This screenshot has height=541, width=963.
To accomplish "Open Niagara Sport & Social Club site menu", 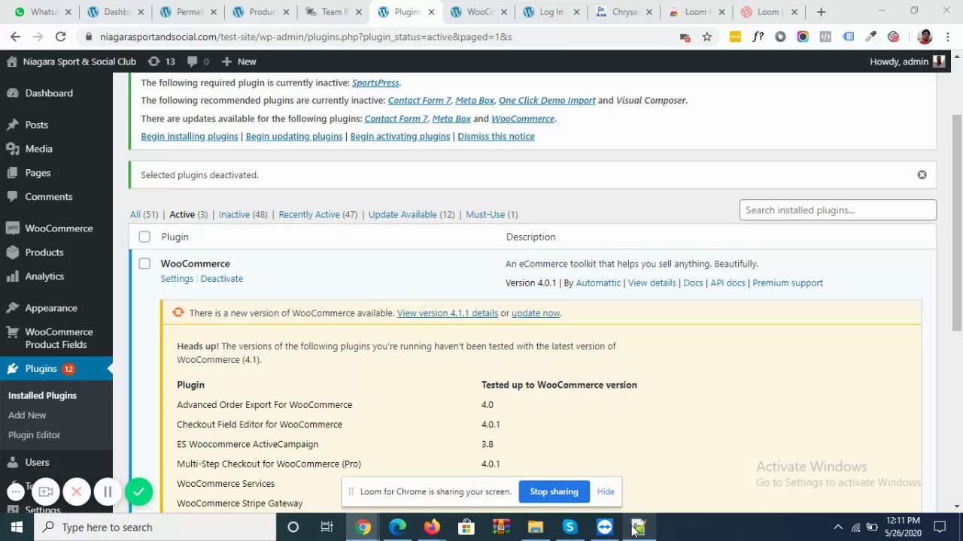I will [71, 62].
